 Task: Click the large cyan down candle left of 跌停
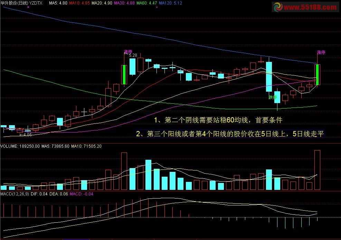[x=269, y=76]
